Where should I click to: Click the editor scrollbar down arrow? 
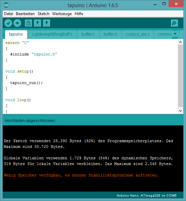click(x=181, y=111)
